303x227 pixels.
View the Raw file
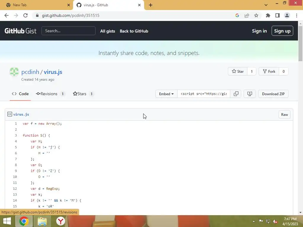tap(284, 115)
